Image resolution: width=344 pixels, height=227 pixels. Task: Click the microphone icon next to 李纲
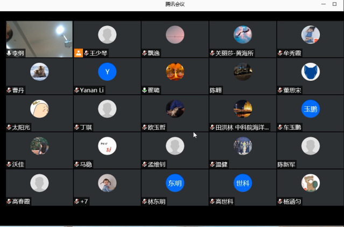tap(9, 53)
